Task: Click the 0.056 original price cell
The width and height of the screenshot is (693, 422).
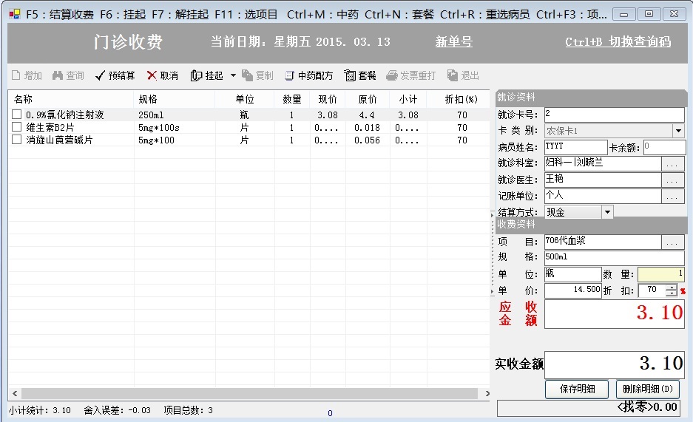Action: 367,140
